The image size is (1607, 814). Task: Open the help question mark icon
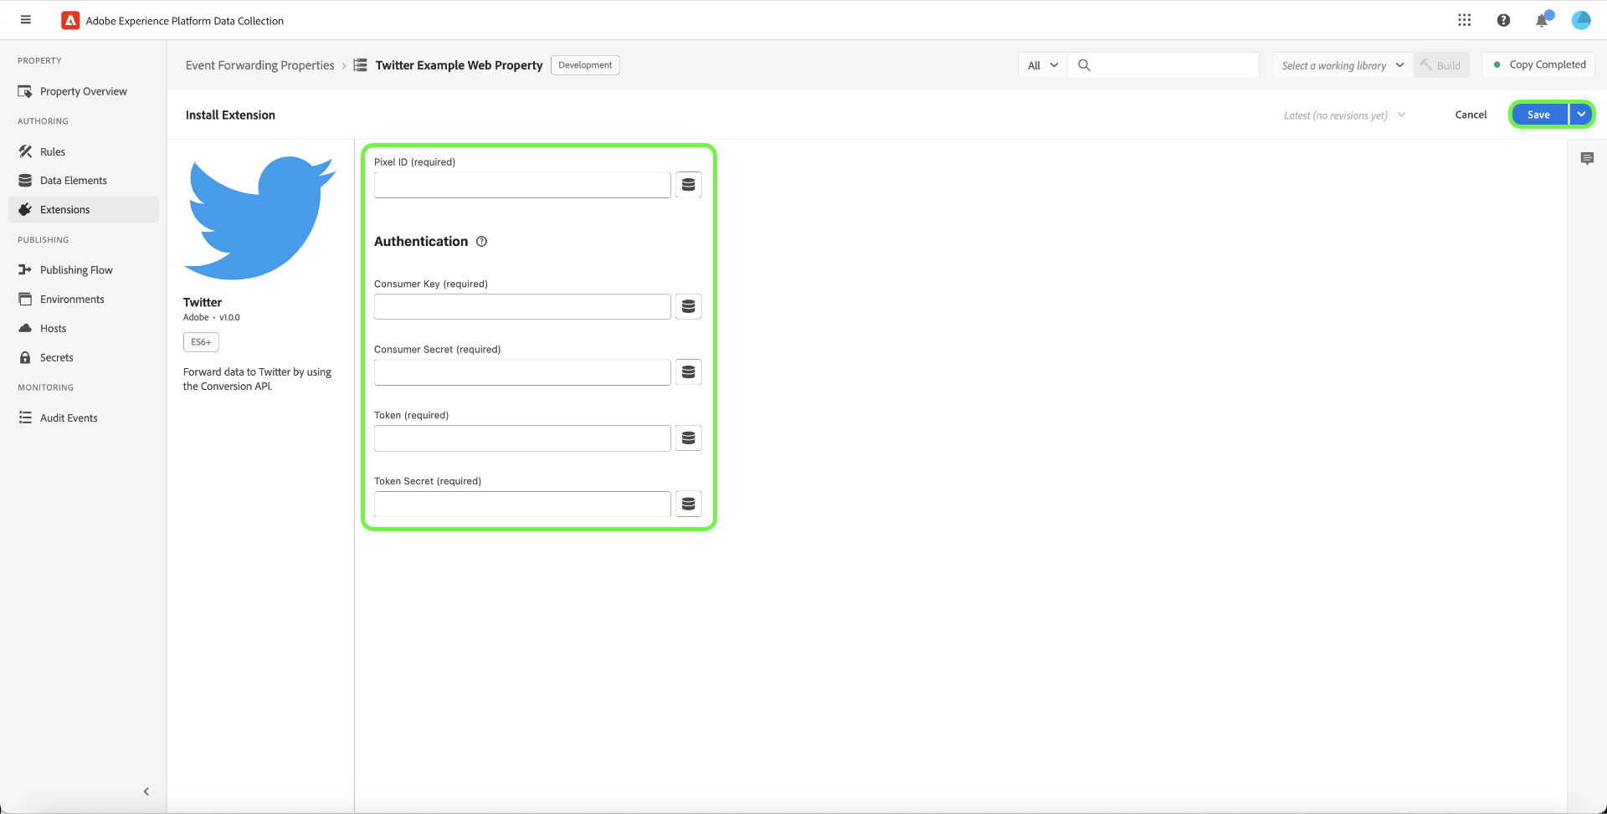pos(1503,20)
